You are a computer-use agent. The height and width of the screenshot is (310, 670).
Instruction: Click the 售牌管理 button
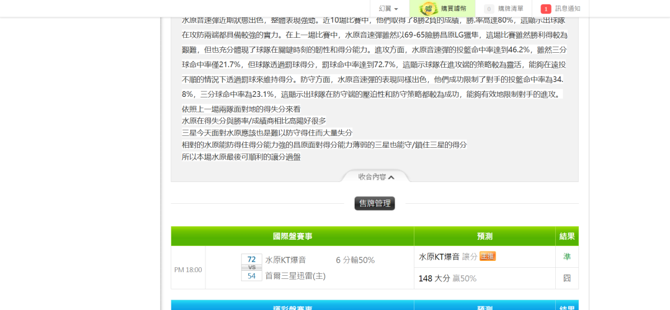375,203
